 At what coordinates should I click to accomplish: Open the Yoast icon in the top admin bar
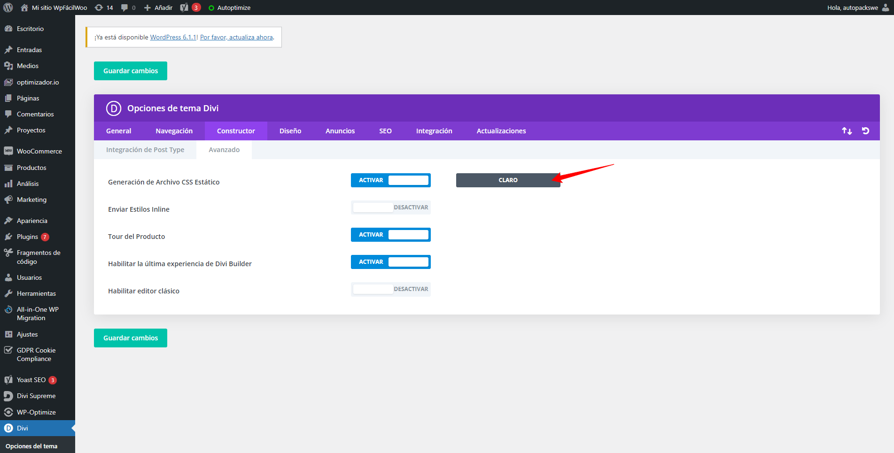[184, 8]
